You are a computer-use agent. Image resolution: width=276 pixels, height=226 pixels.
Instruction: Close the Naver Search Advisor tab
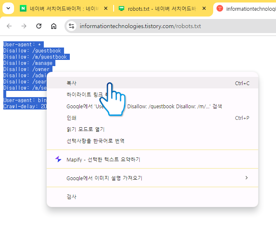pyautogui.click(x=106, y=8)
